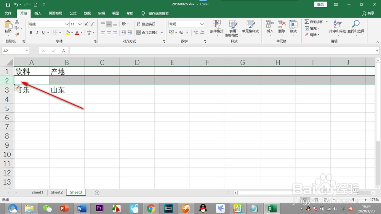Increase font size with larger A icon
381x214 pixels.
pyautogui.click(x=86, y=24)
